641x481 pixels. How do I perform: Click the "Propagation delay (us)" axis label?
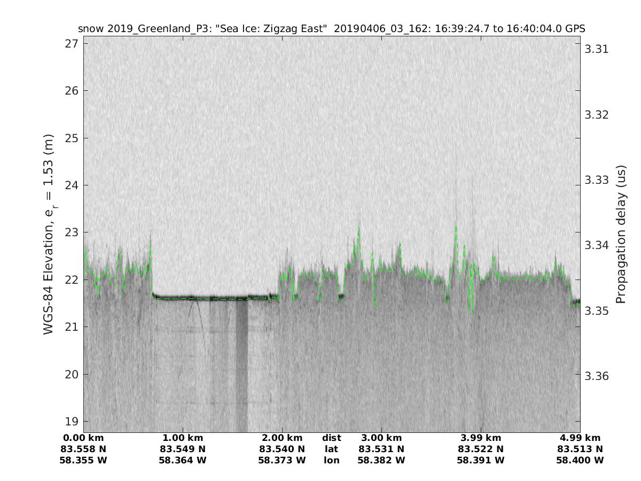point(621,235)
